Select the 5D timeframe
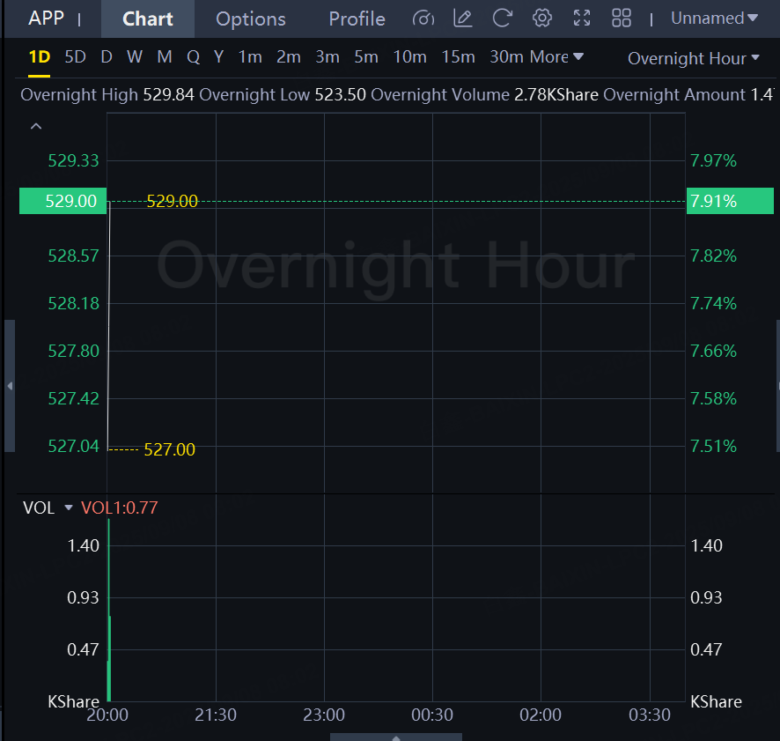The image size is (780, 741). 75,56
